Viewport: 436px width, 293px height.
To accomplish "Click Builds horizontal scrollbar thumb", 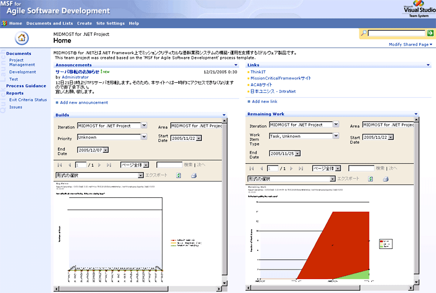I will point(113,289).
